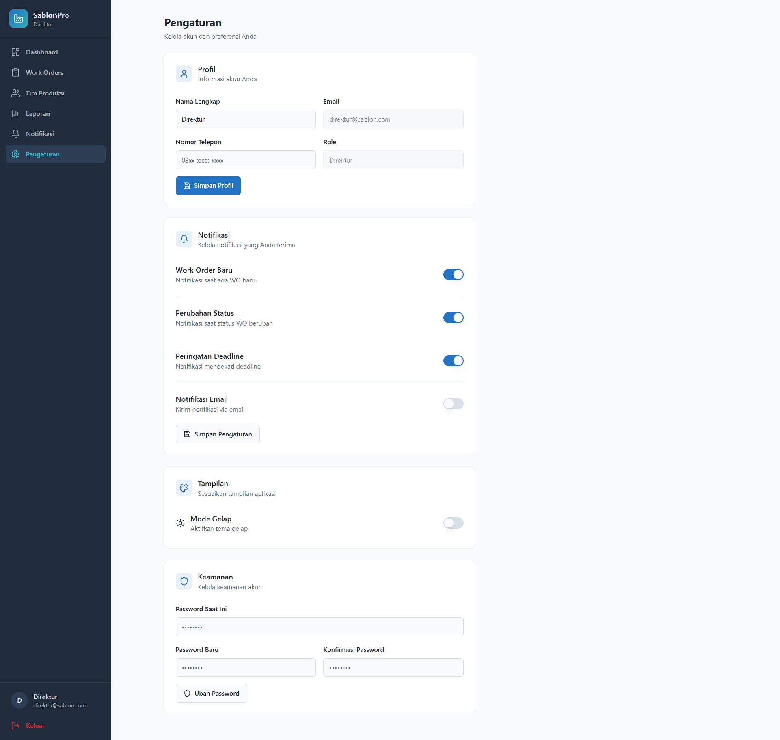Click the Work Orders clipboard icon
This screenshot has height=740, width=780.
[15, 72]
